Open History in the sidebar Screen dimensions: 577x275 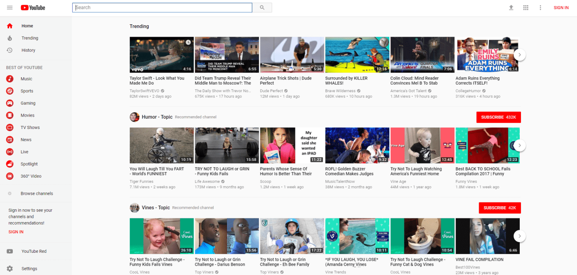pyautogui.click(x=28, y=50)
